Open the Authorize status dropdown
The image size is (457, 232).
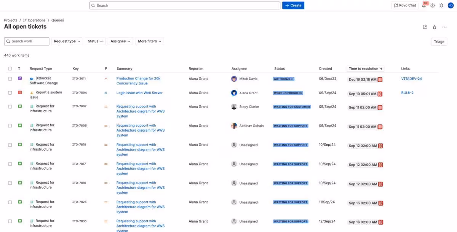(x=284, y=79)
